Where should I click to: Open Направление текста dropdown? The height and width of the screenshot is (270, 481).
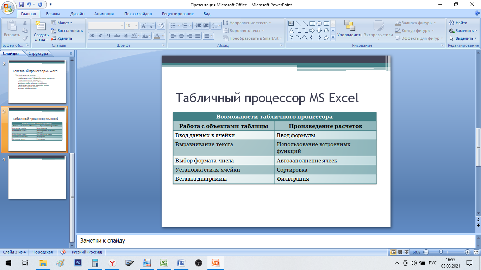coord(247,23)
